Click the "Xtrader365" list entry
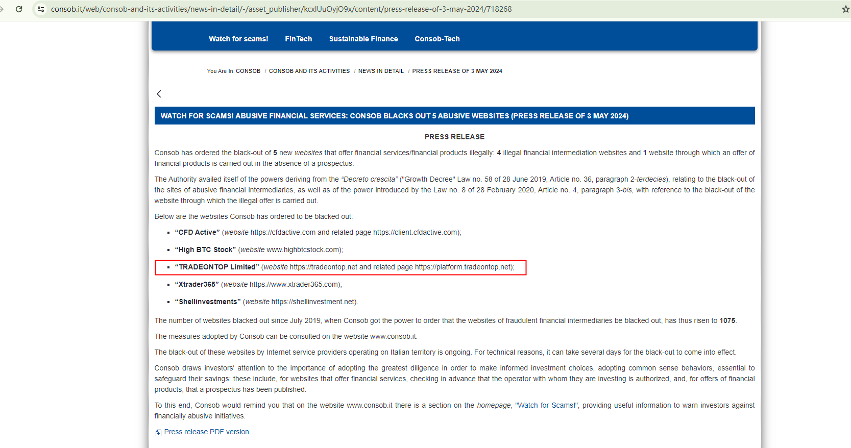Viewport: 851px width, 448px height. [258, 284]
